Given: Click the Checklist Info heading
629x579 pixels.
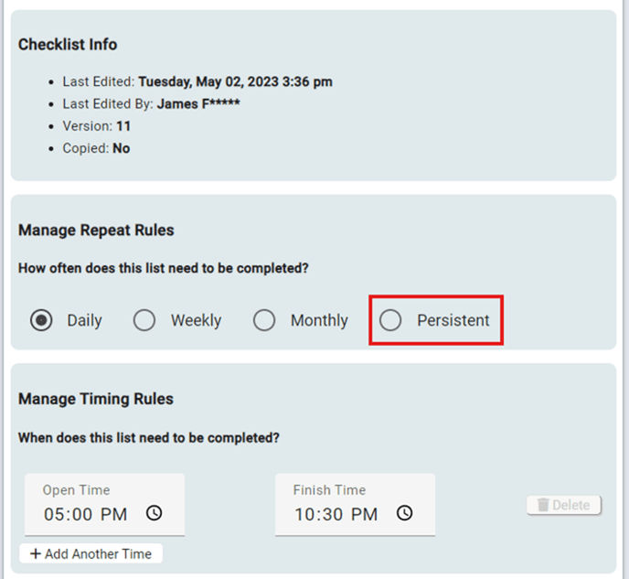Looking at the screenshot, I should [68, 44].
